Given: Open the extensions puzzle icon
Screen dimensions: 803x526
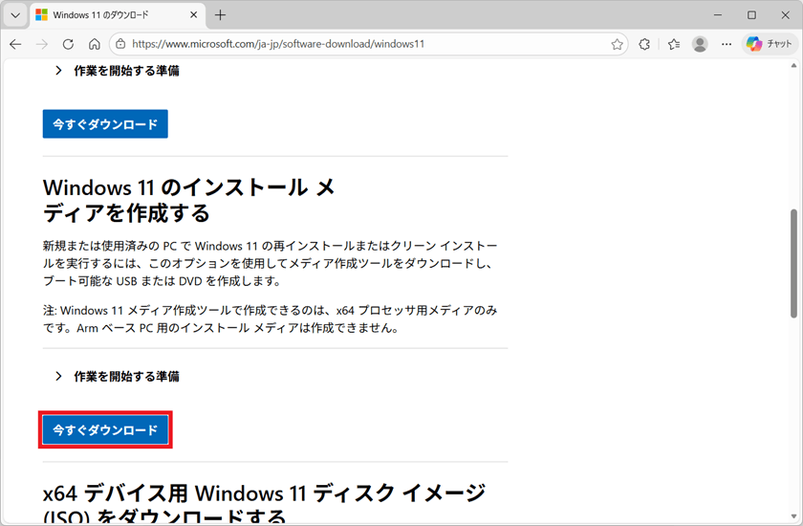Looking at the screenshot, I should pyautogui.click(x=645, y=44).
